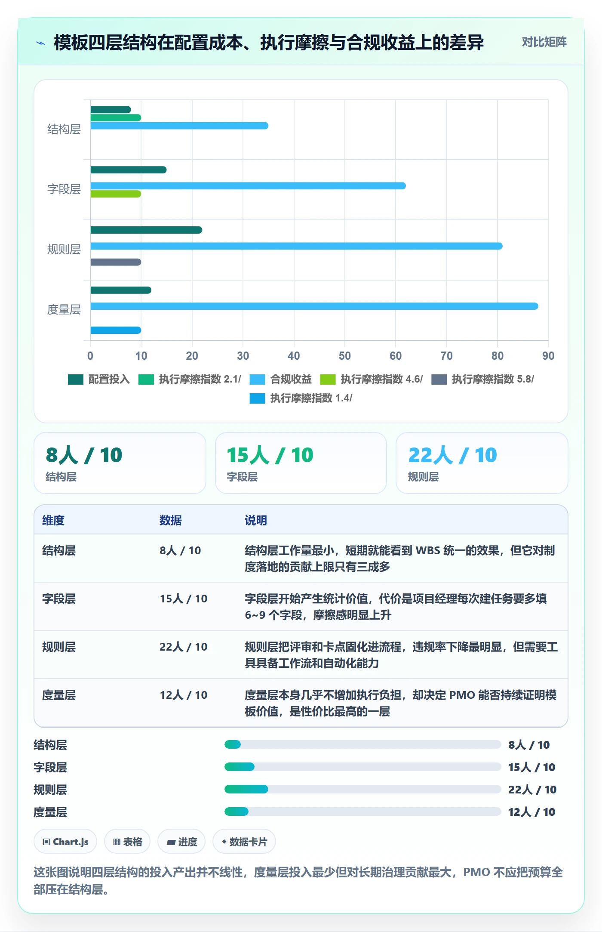Click the 度量层 合规收益 bar in chart
This screenshot has height=932, width=602.
[314, 306]
